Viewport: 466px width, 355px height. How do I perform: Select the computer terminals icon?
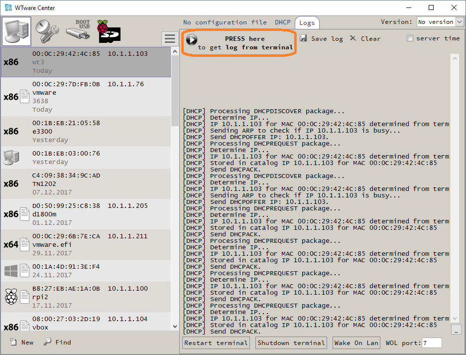(17, 31)
